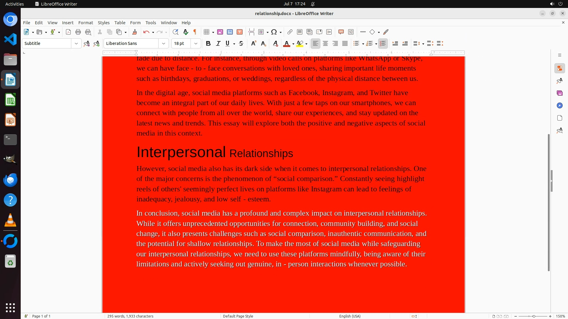
Task: Expand the paragraph style dropdown
Action: [x=76, y=43]
